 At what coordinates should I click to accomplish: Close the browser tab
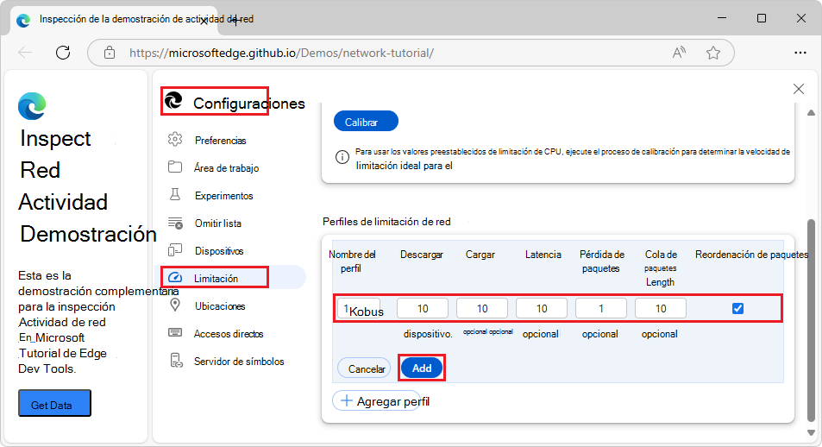204,21
